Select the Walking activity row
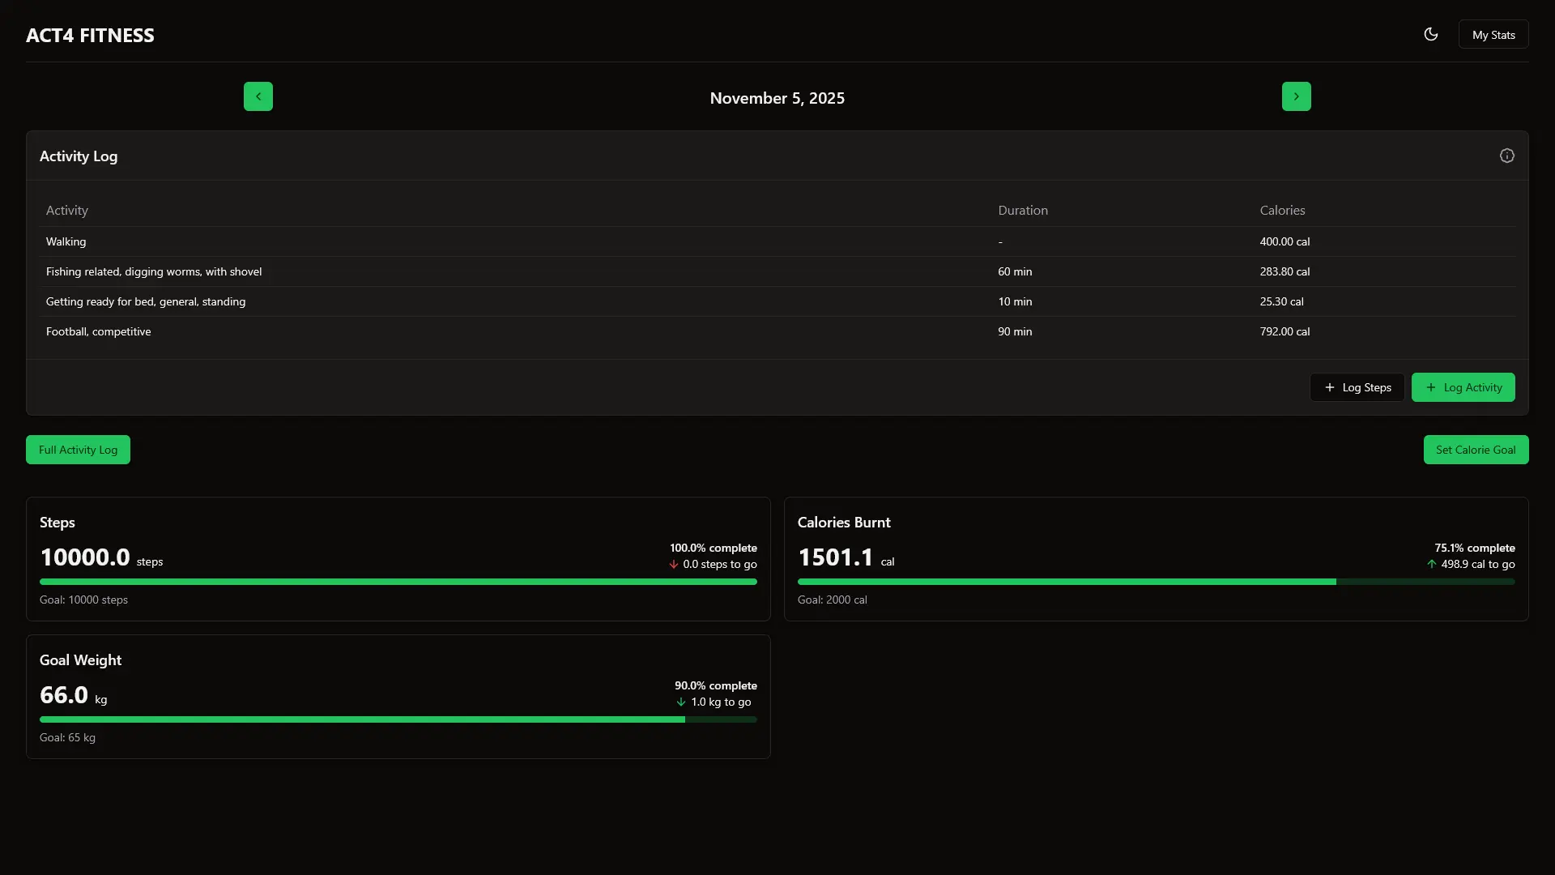 66,241
